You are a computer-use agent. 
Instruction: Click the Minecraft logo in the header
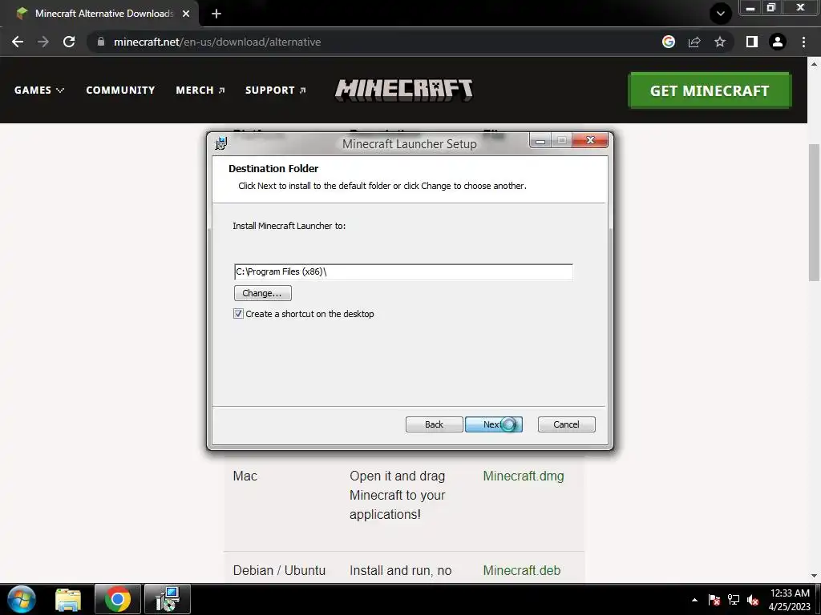tap(404, 90)
